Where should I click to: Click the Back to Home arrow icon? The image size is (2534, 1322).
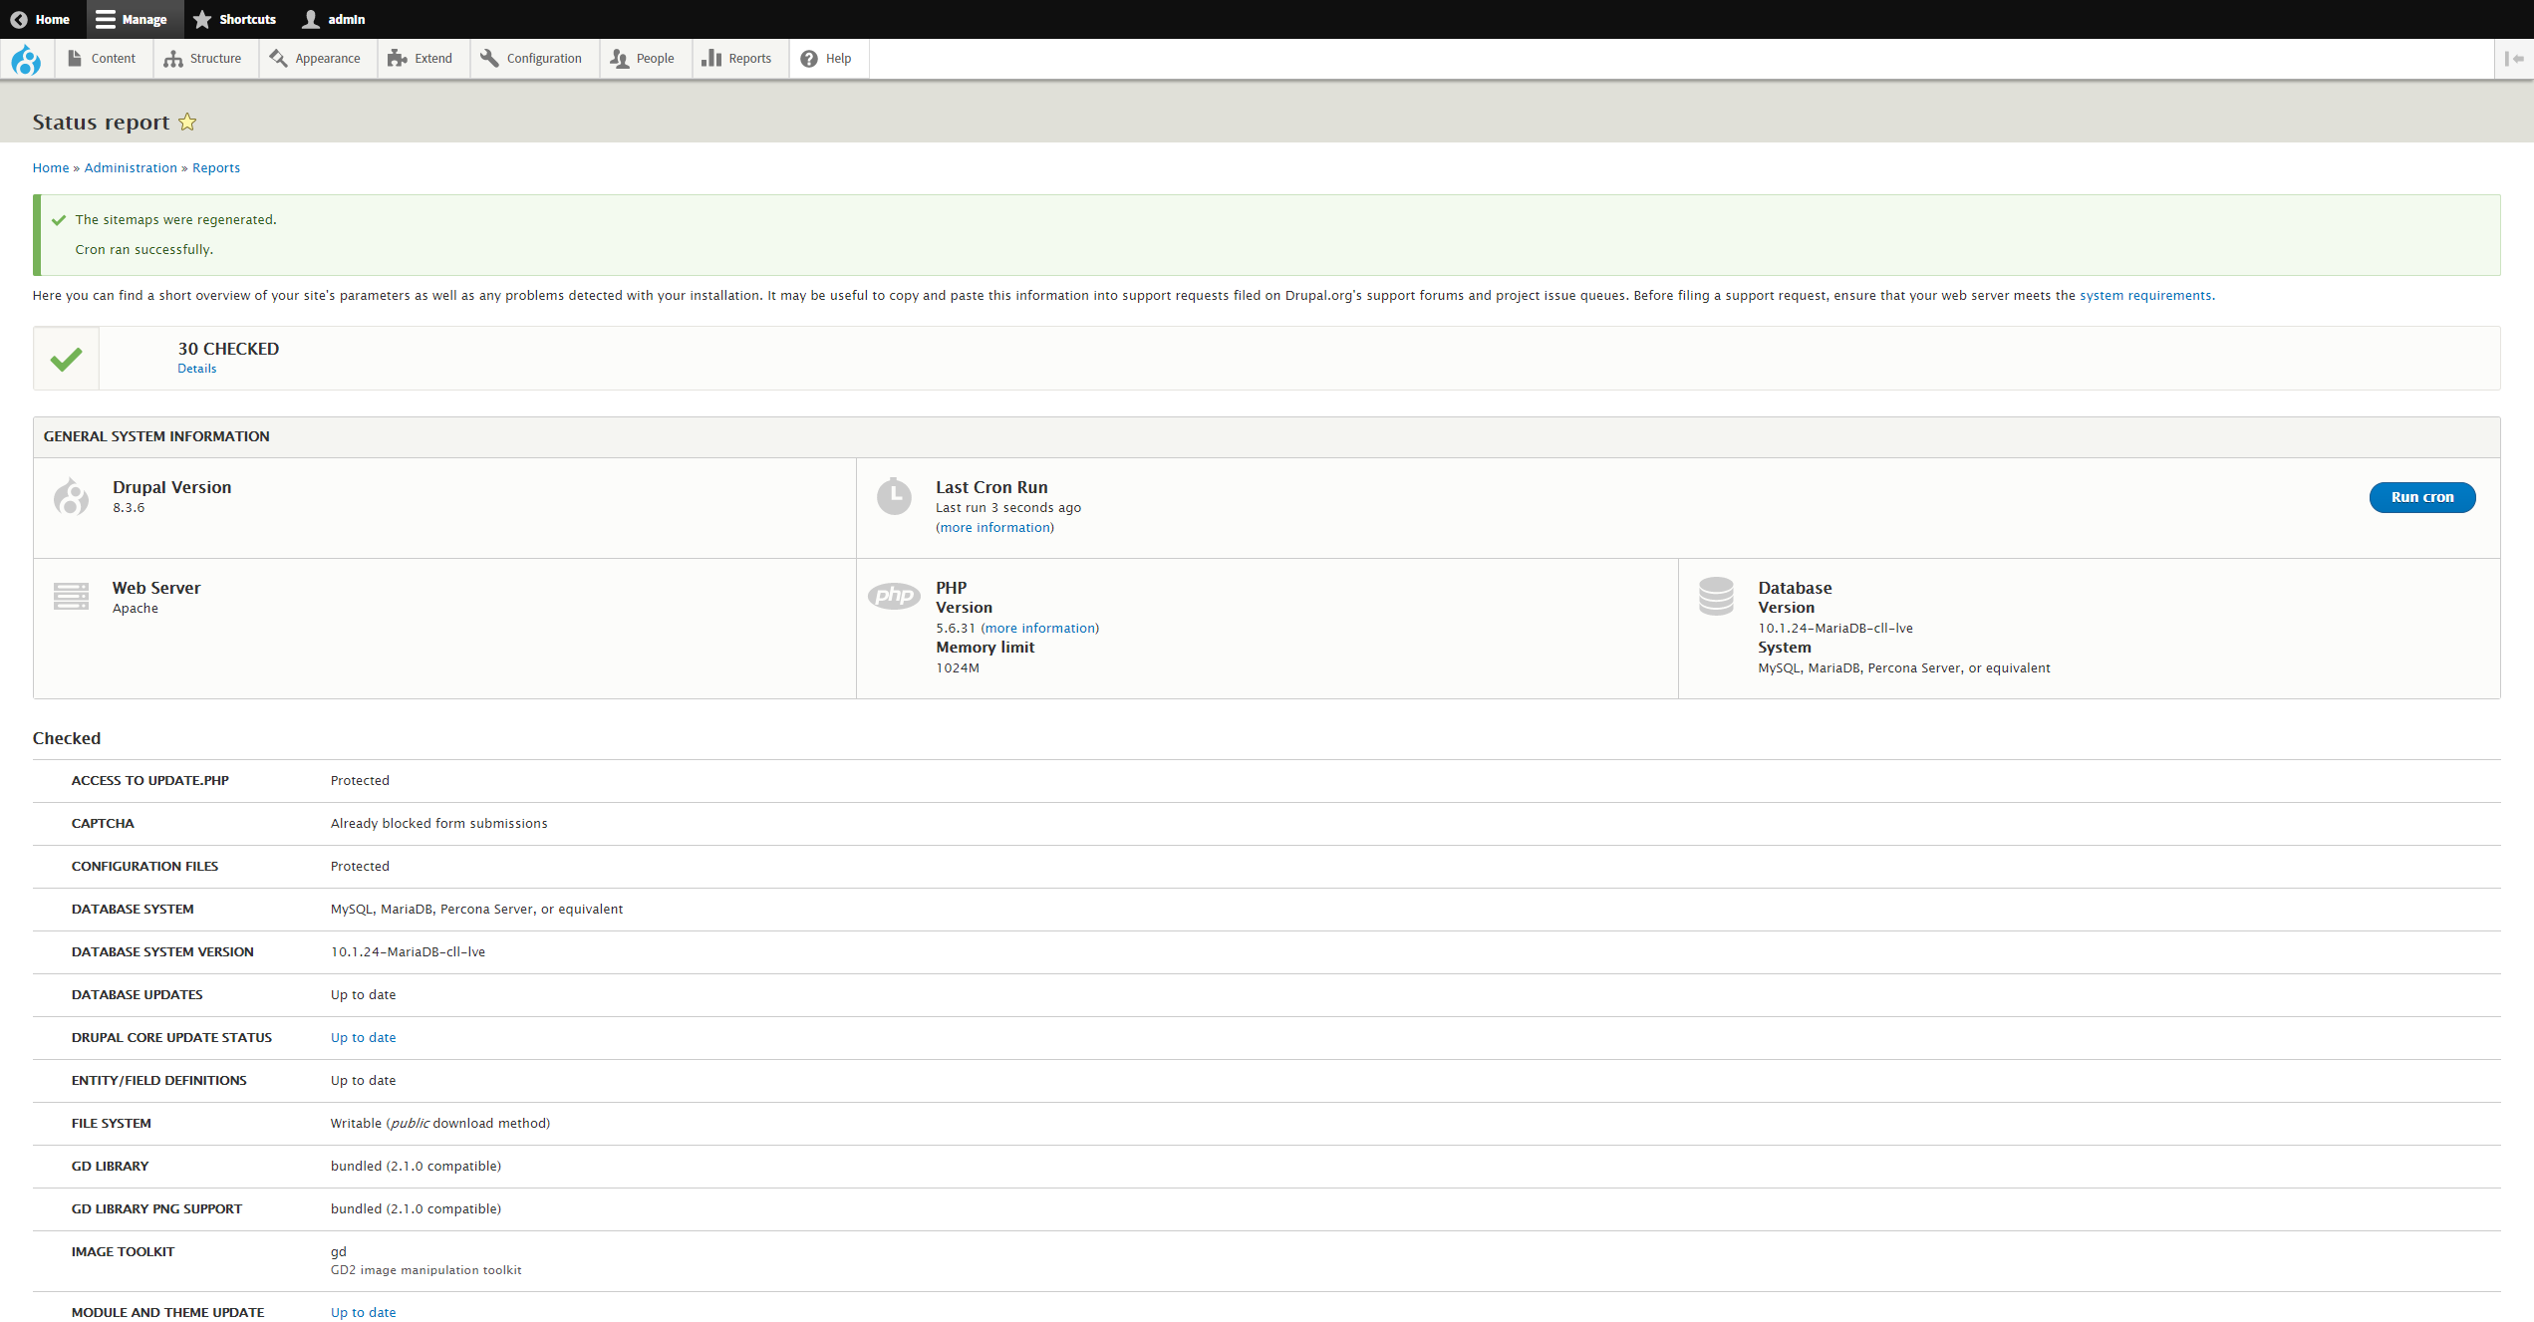click(19, 19)
